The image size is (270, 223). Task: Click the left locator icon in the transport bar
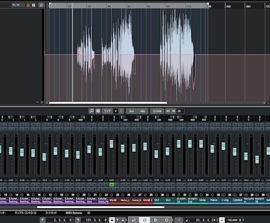click(x=43, y=220)
